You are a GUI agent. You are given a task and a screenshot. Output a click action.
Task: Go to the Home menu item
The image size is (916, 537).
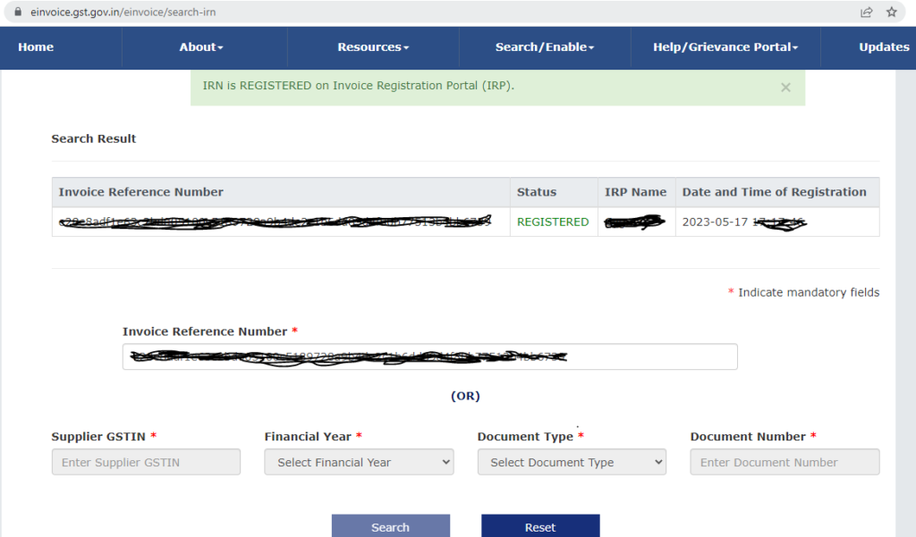(x=36, y=47)
